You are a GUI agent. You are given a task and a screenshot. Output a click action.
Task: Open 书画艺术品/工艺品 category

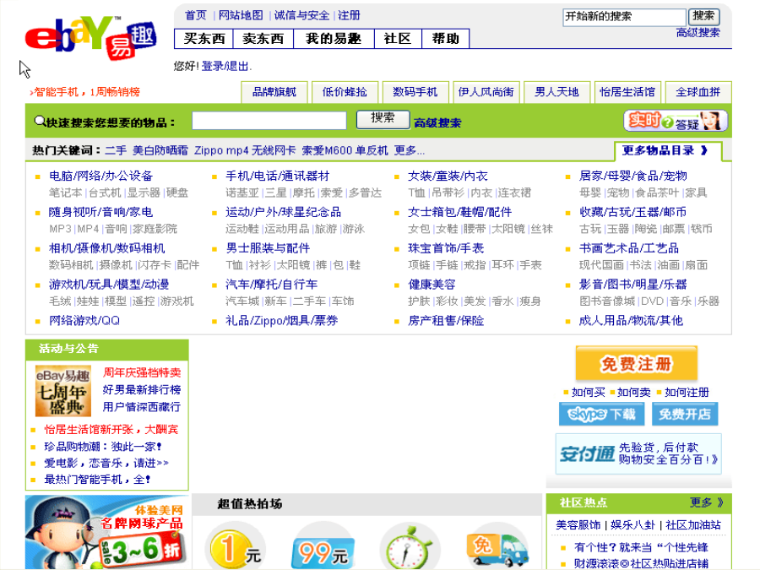coord(629,248)
